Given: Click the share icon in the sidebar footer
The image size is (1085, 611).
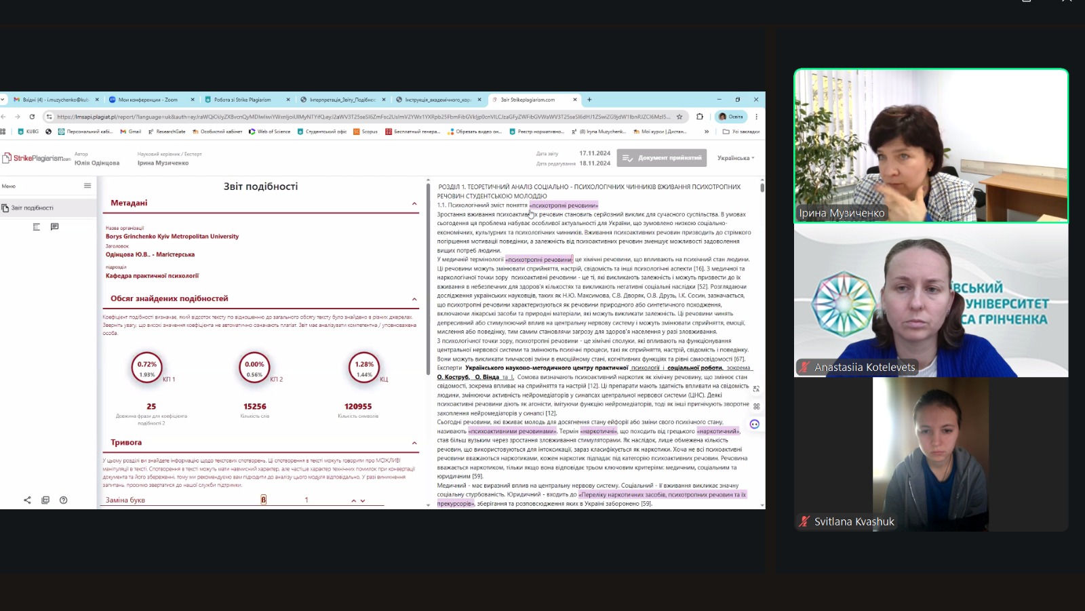Looking at the screenshot, I should [x=27, y=500].
